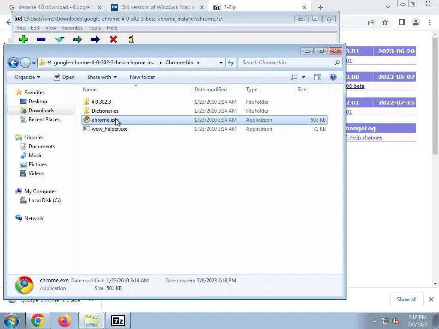Open the 7-Zip View menu
The image size is (439, 329).
(x=51, y=28)
